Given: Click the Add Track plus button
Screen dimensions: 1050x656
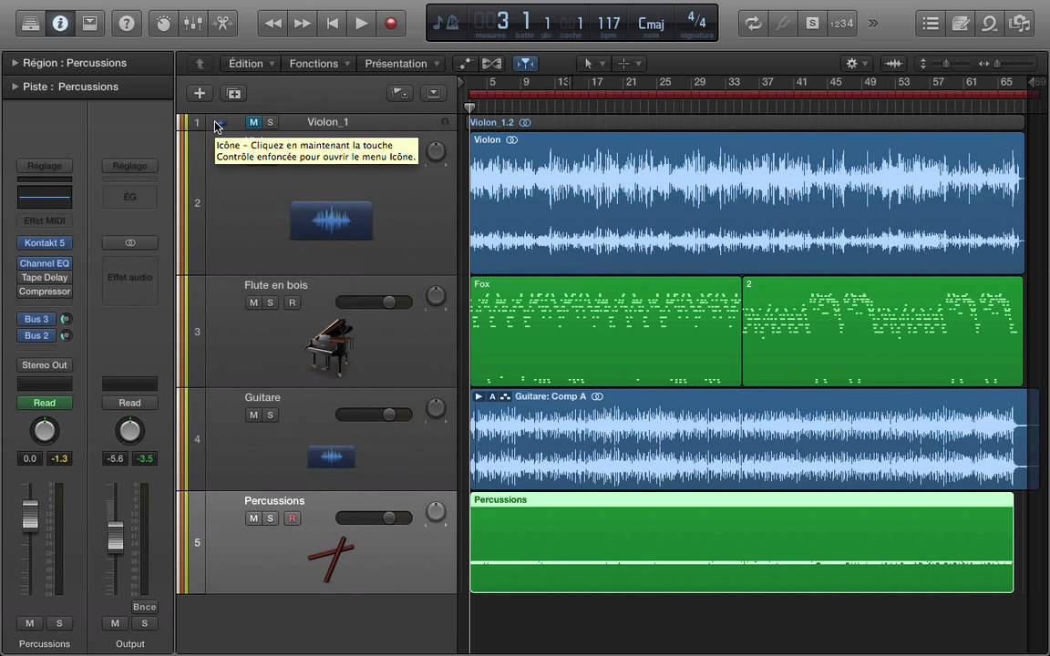Looking at the screenshot, I should point(199,93).
